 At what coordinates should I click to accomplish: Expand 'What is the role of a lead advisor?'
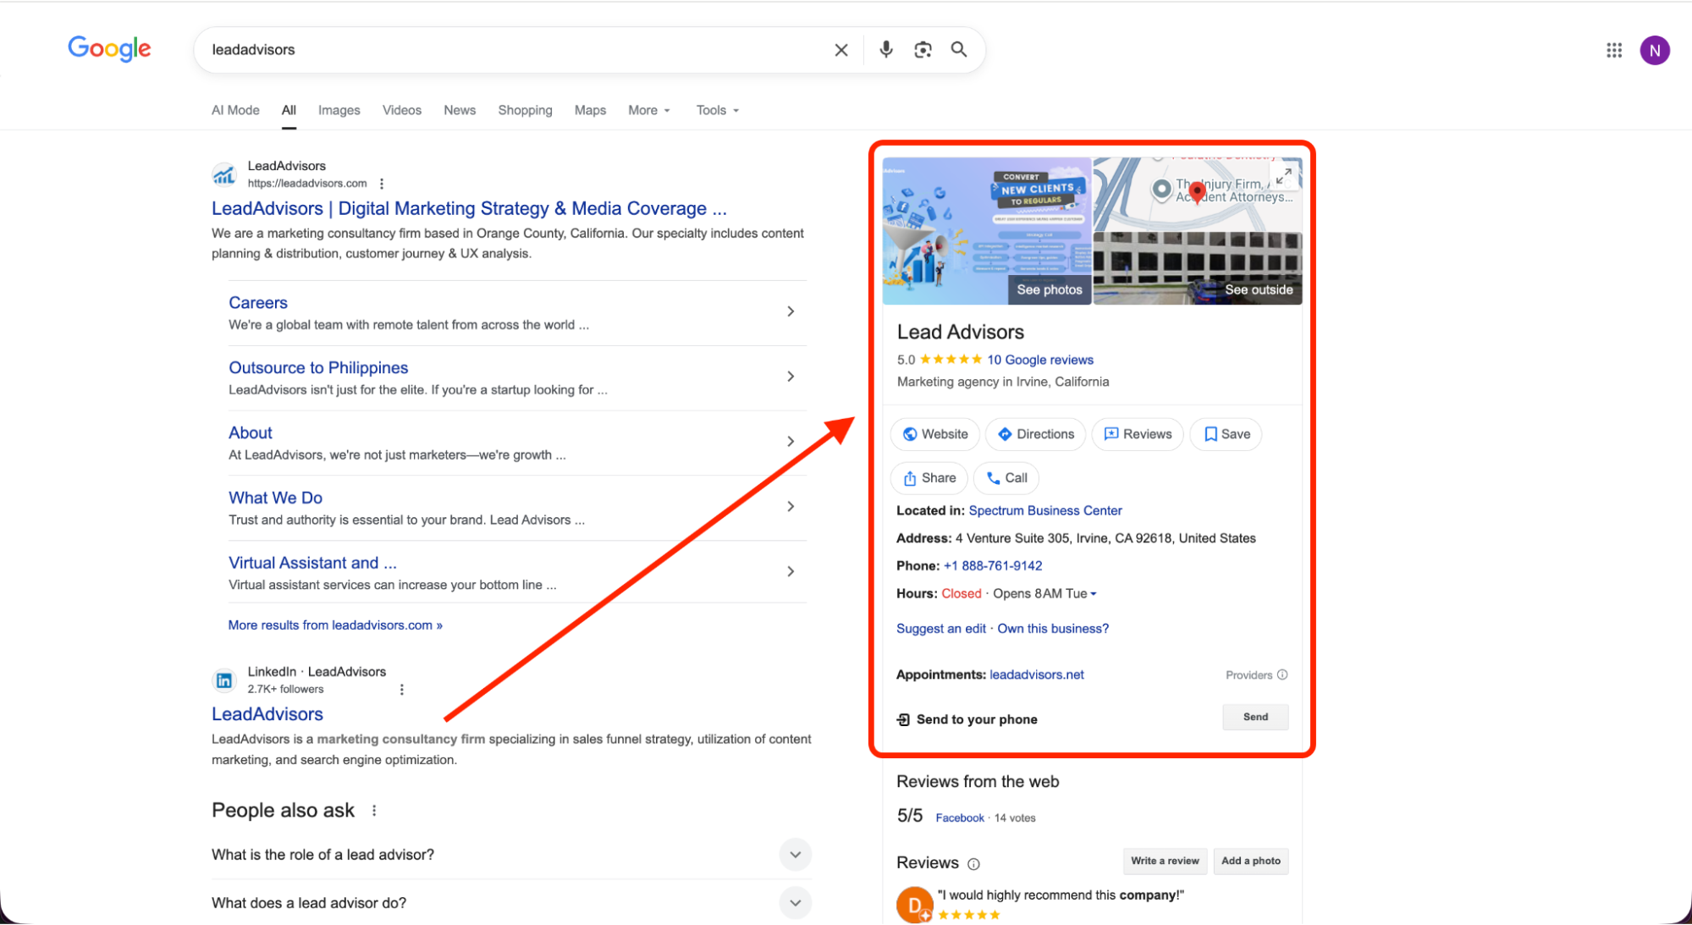coord(795,855)
